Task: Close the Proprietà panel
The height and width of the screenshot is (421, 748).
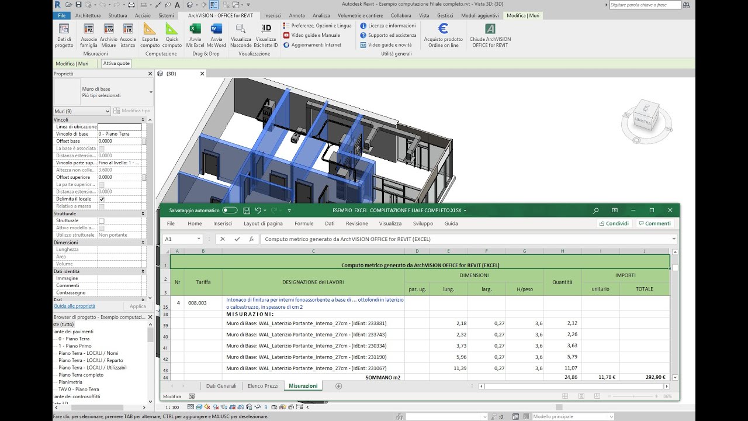Action: pos(150,74)
